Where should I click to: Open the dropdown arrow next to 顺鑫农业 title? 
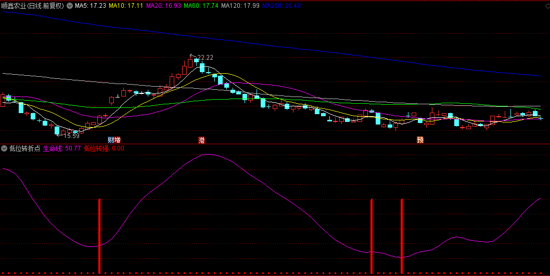(x=70, y=6)
